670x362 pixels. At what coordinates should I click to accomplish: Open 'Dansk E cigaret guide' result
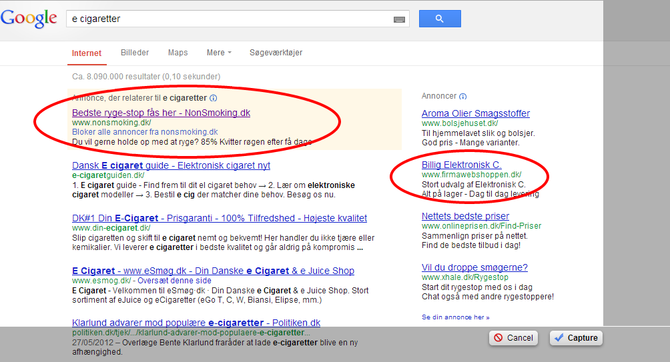pos(171,165)
